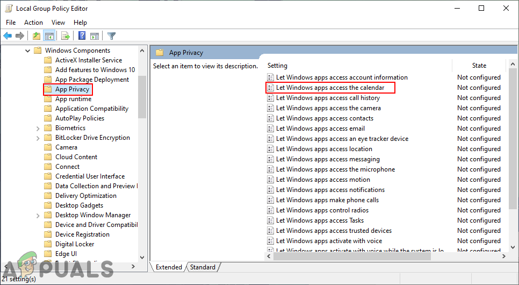Toggle the Show/Hide Action Pane icon
The height and width of the screenshot is (285, 519).
click(95, 36)
